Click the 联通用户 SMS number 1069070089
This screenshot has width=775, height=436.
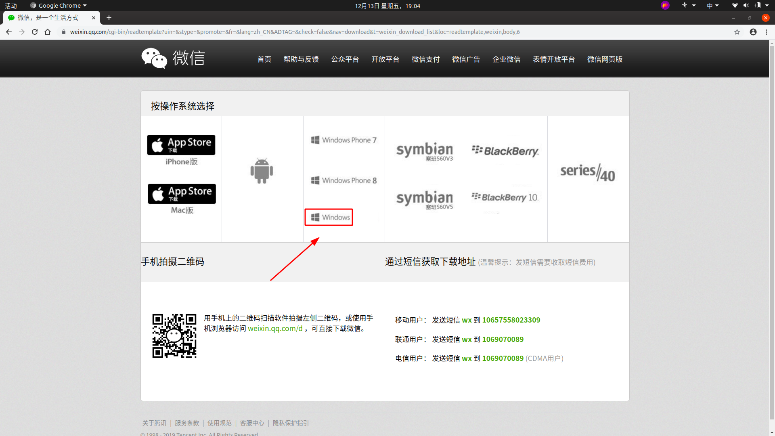pos(503,340)
